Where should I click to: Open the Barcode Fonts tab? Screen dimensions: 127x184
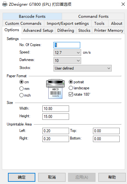click(32, 17)
